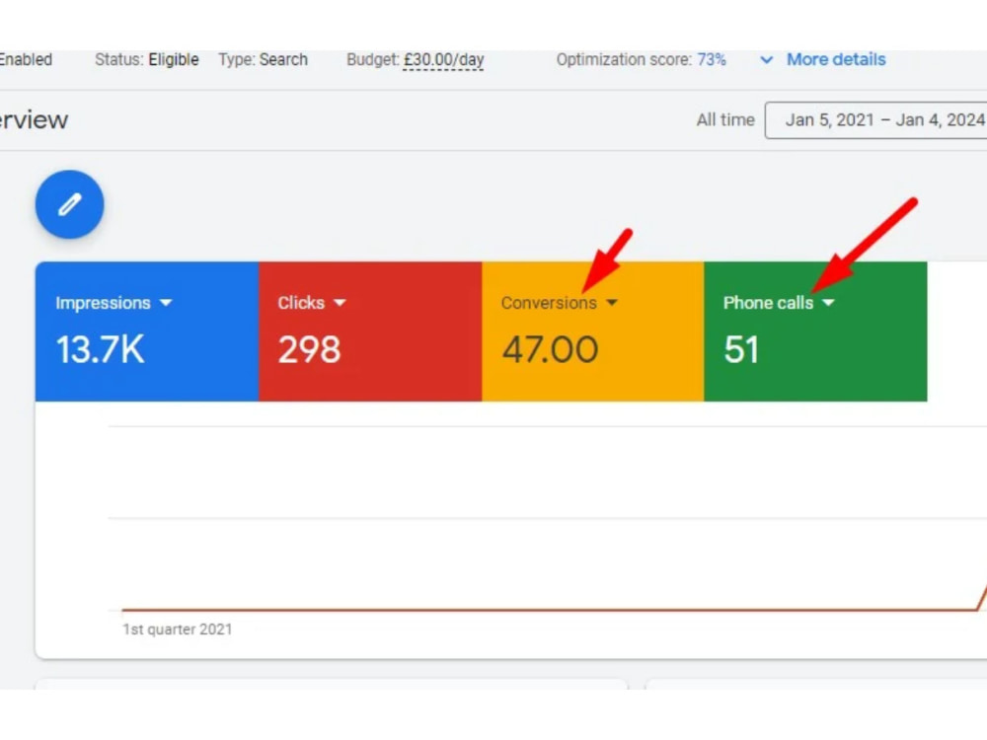Edit the £30.00/day budget value
Viewport: 987px width, 740px height.
(444, 60)
